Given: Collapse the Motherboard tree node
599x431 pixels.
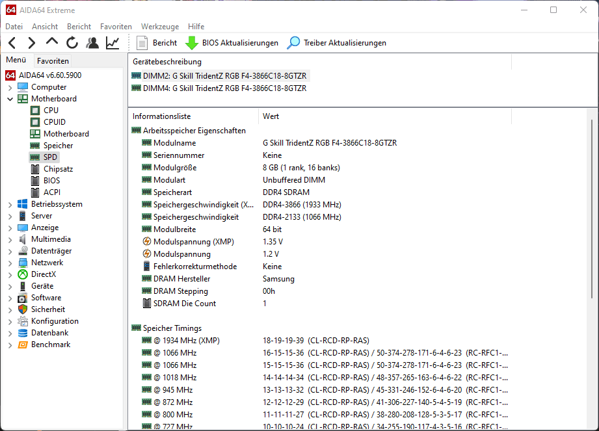Looking at the screenshot, I should pos(10,99).
